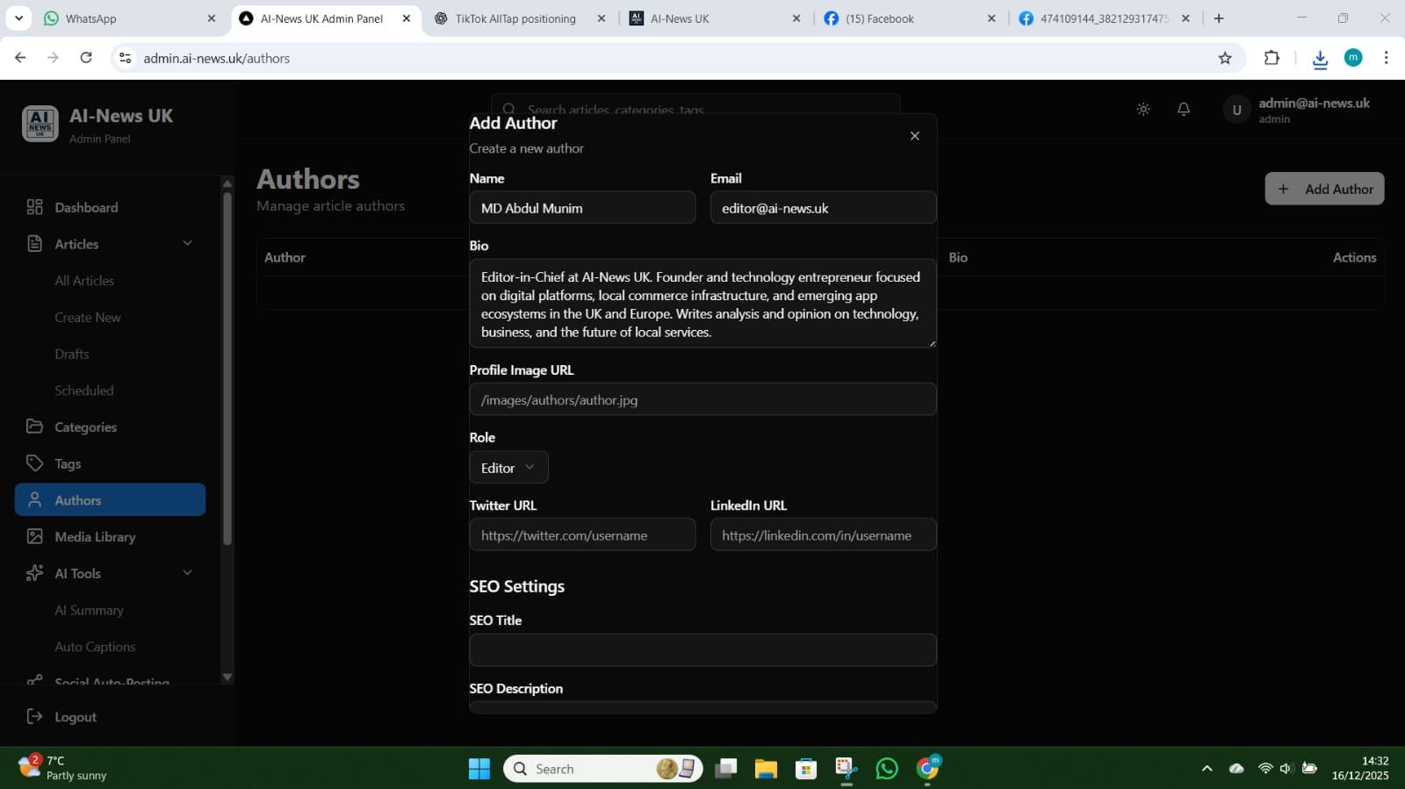
Task: Click the Dashboard grid icon in sidebar
Action: point(35,207)
